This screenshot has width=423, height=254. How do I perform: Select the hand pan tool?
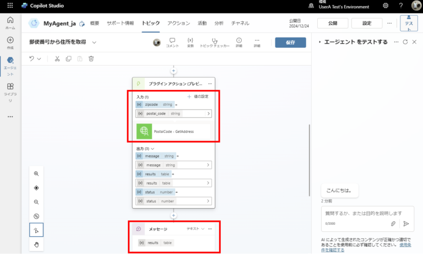[x=36, y=245]
